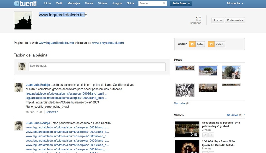Screen dimensions: 266x153
Task: Open Ver todas (6) photos link
Action: pos(182,103)
